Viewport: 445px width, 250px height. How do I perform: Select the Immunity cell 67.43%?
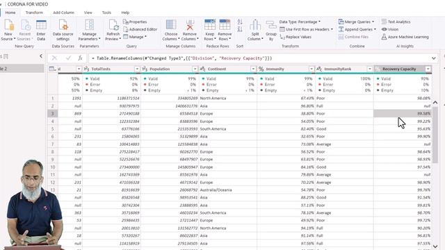286,98
